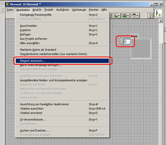Click the empty array element container
The image size is (166, 145).
click(x=141, y=49)
